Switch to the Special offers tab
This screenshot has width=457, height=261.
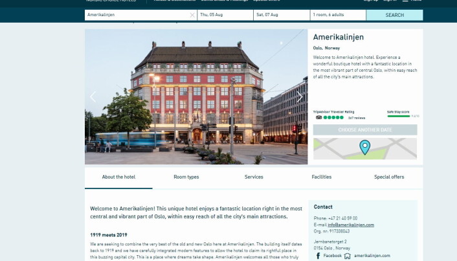click(x=389, y=177)
